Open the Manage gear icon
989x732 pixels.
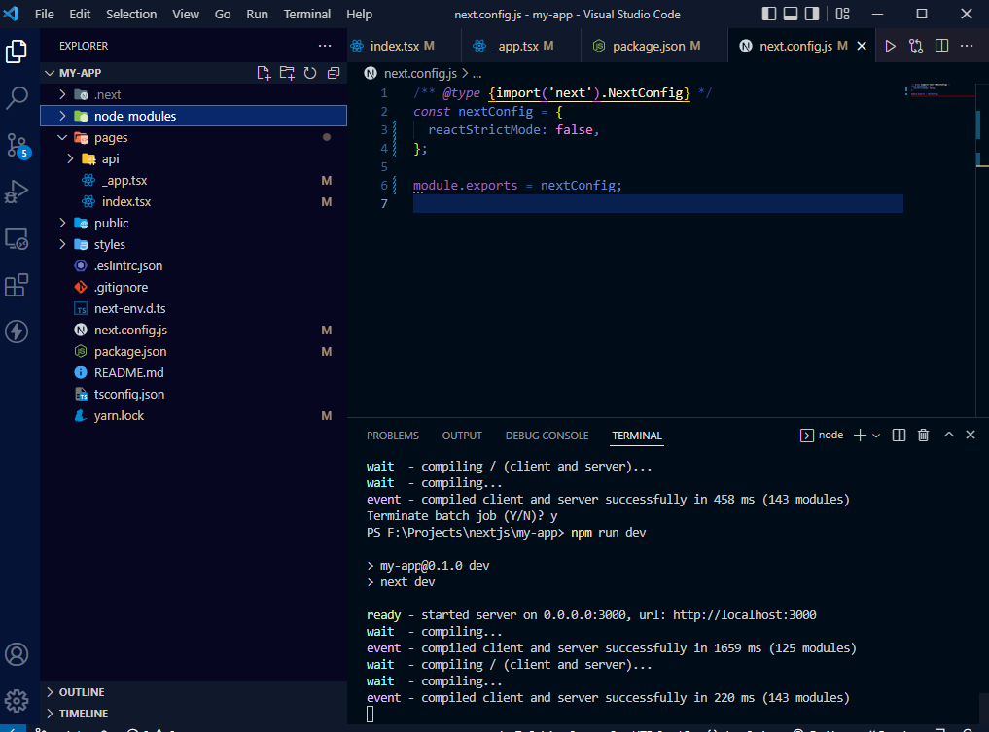click(x=18, y=701)
